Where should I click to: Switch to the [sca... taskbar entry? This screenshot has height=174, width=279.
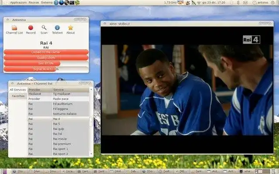tap(68, 171)
